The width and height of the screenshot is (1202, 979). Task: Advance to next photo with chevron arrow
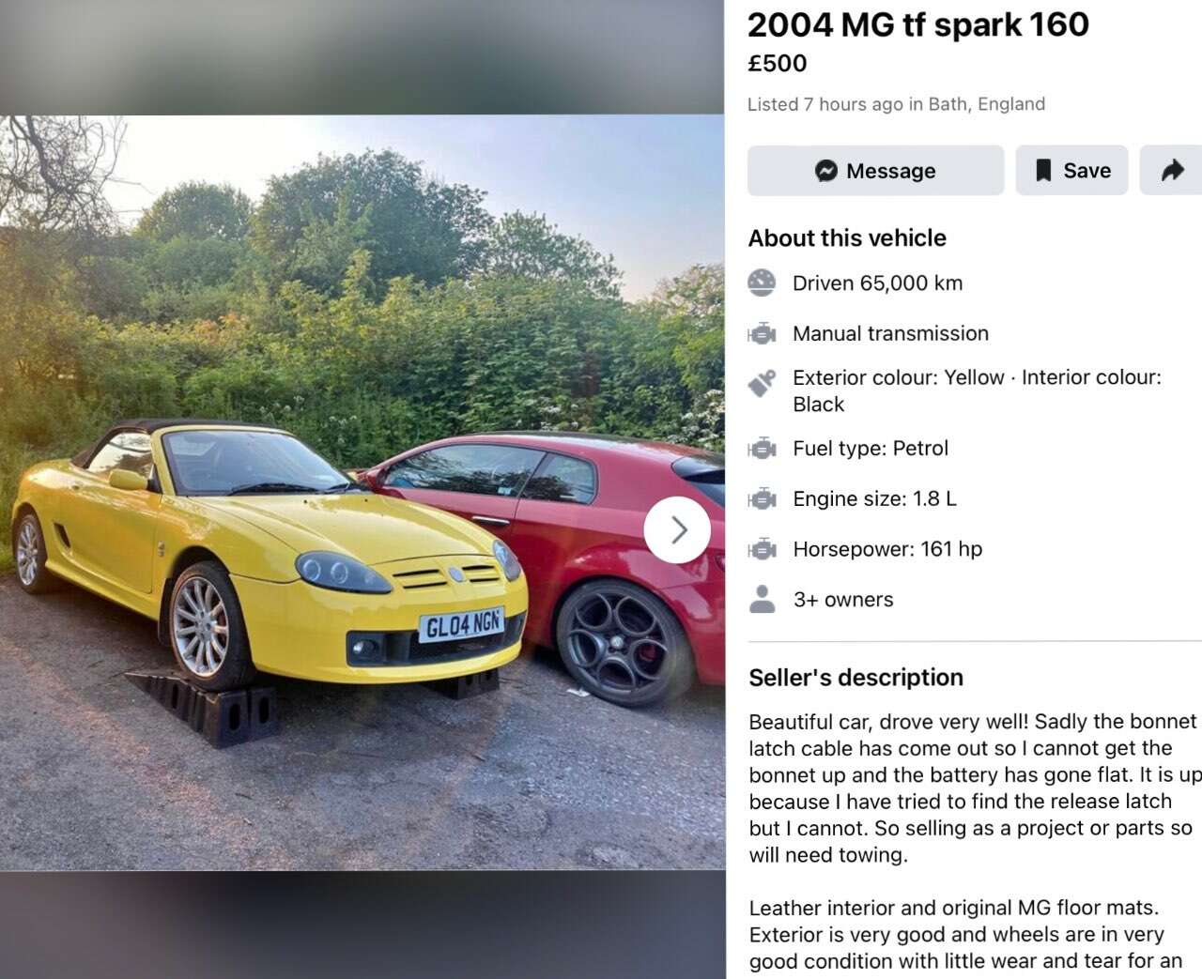coord(678,530)
